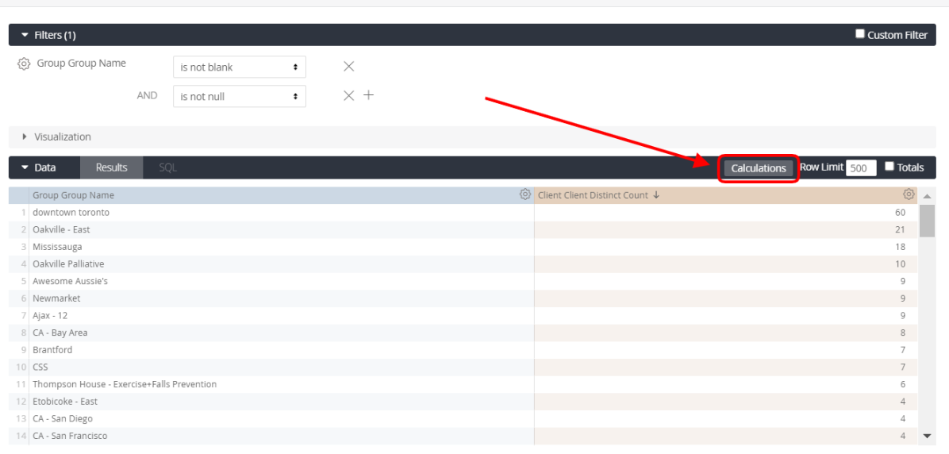Viewport: 949px width, 454px height.
Task: Open the 'is not blank' condition dropdown
Action: [239, 67]
